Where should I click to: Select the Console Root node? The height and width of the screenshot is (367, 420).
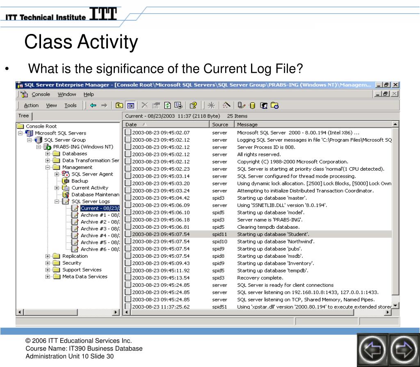click(x=41, y=126)
